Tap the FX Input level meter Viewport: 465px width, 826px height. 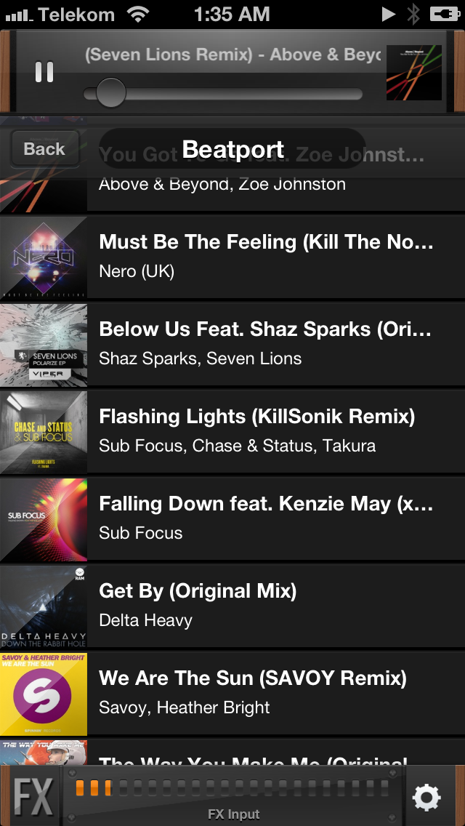tap(234, 789)
